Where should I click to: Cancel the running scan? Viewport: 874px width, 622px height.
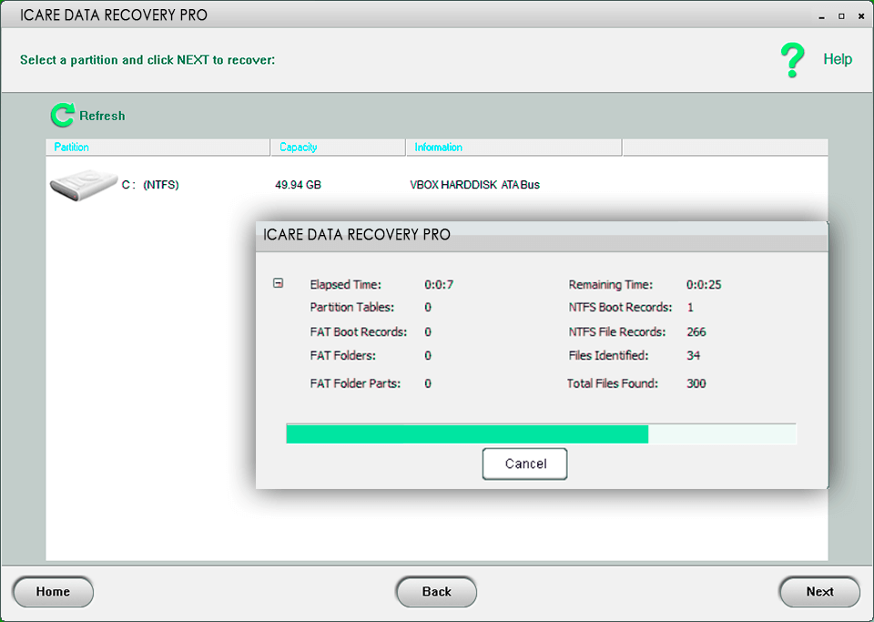pyautogui.click(x=525, y=464)
